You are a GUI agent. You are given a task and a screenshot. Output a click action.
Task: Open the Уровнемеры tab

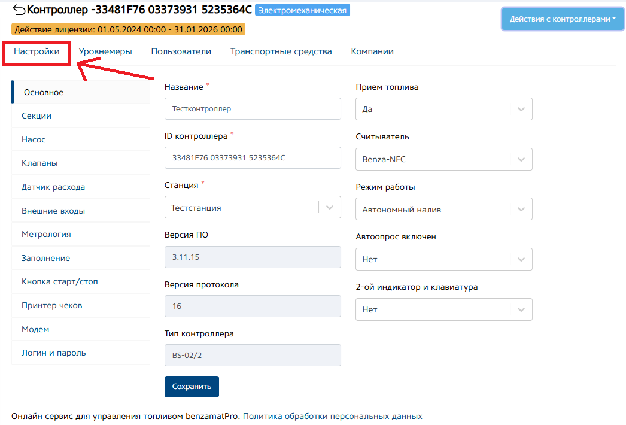pyautogui.click(x=105, y=51)
